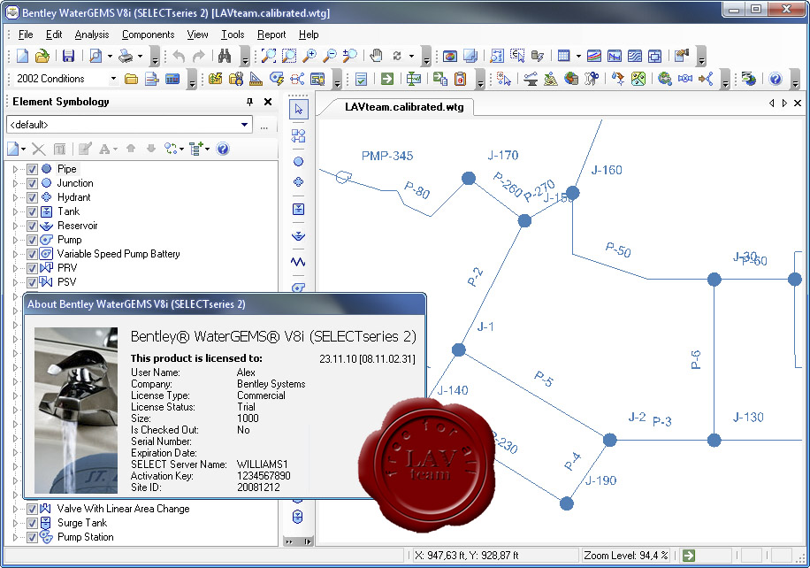
Task: Toggle the Surge Tank checkbox
Action: click(32, 523)
